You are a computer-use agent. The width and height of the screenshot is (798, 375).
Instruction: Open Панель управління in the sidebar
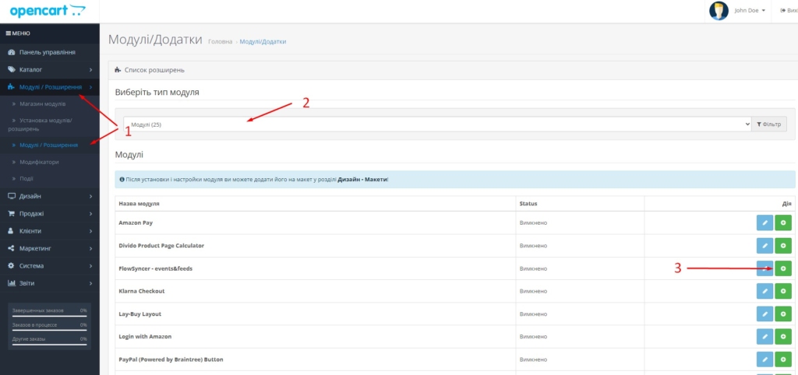[50, 52]
